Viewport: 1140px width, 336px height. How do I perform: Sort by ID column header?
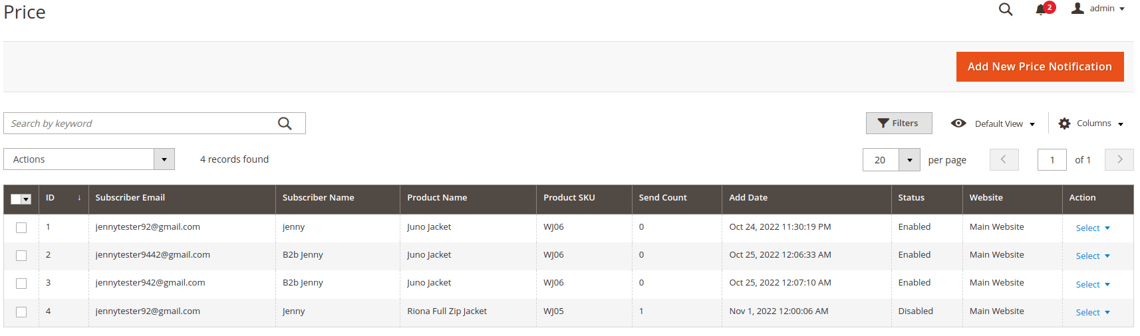63,198
